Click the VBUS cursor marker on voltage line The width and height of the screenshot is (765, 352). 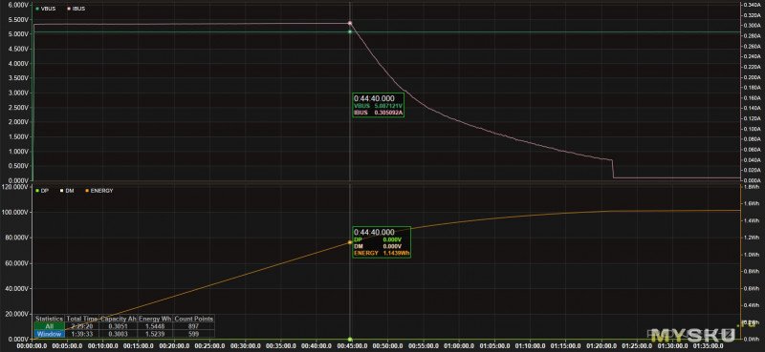[x=350, y=32]
